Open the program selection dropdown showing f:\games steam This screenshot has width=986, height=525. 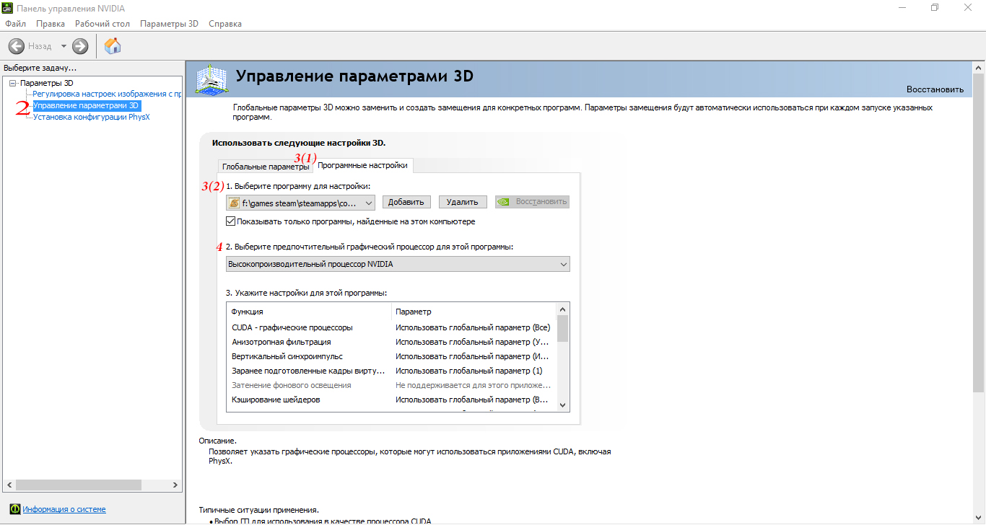[300, 203]
